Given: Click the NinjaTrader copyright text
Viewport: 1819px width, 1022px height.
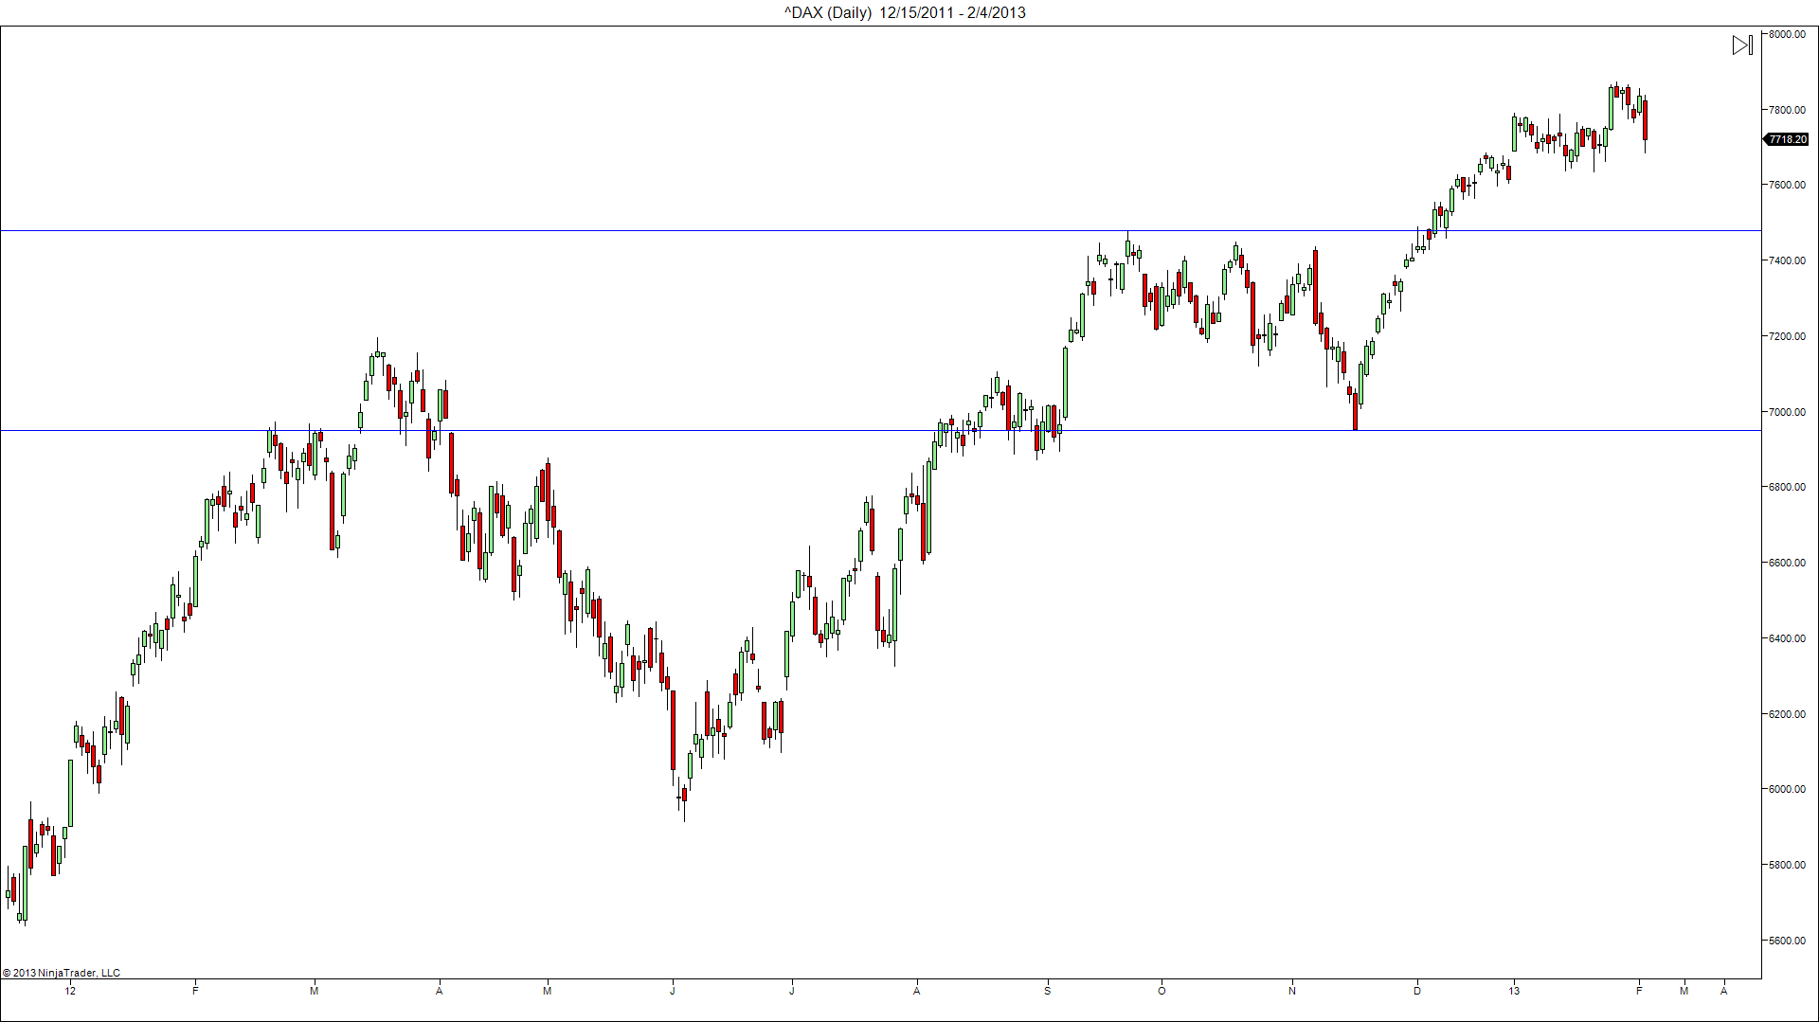Looking at the screenshot, I should tap(62, 973).
